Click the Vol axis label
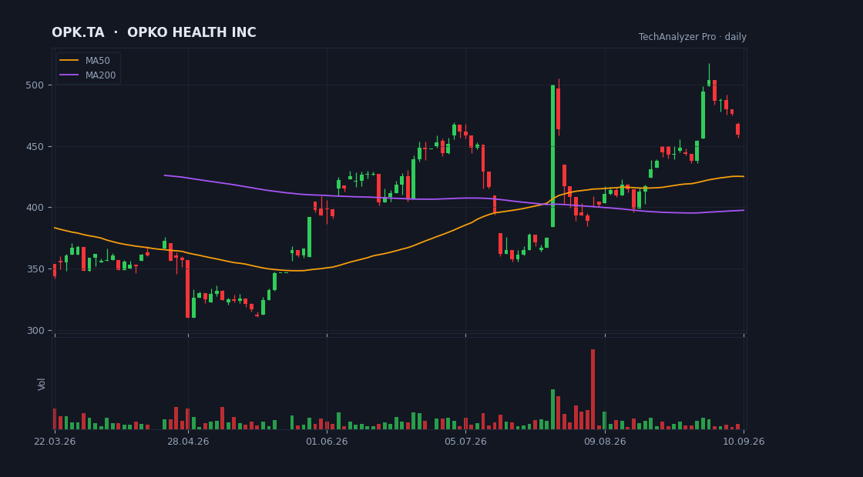 point(42,384)
